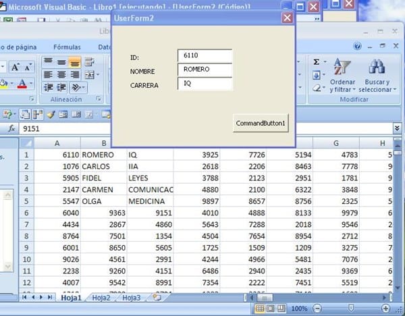Click the fill color bucket icon
This screenshot has width=405, height=316.
pyautogui.click(x=3, y=84)
